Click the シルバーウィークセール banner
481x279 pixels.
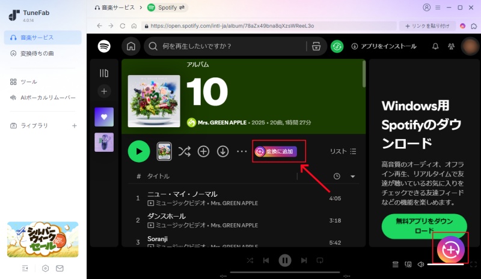43,239
